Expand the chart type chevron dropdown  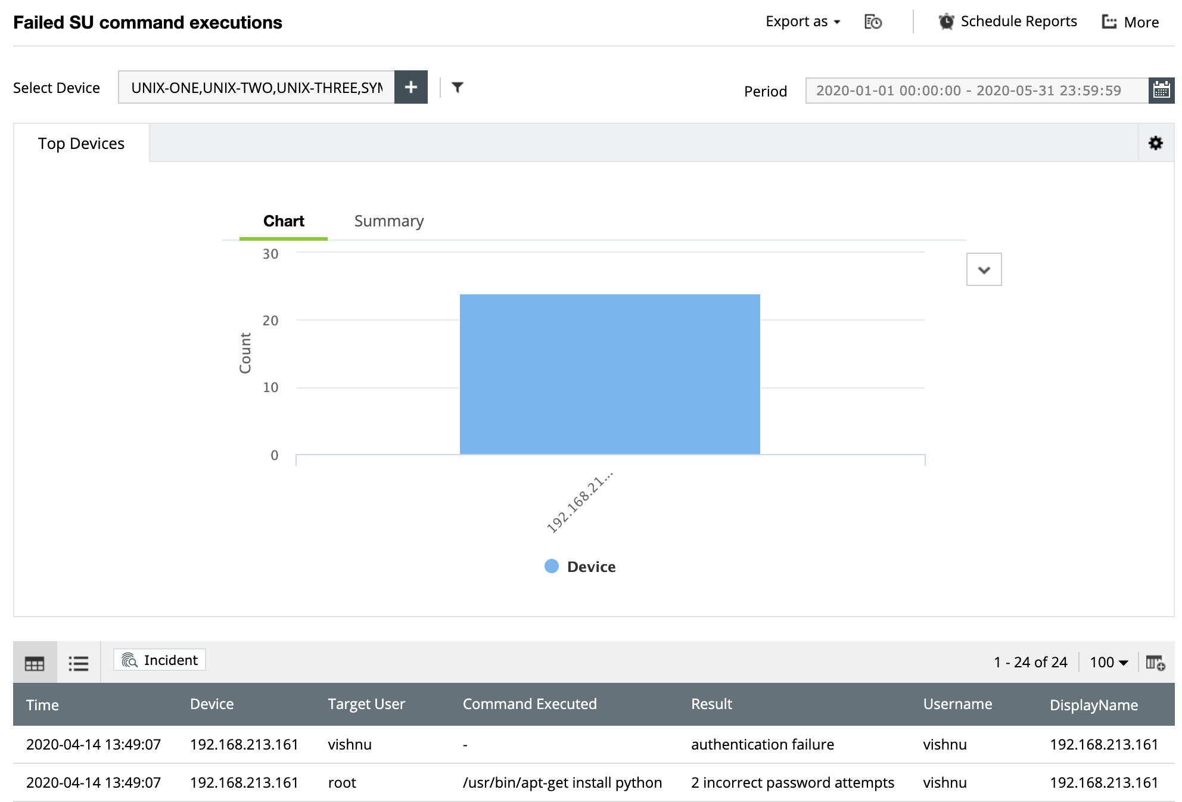click(984, 270)
